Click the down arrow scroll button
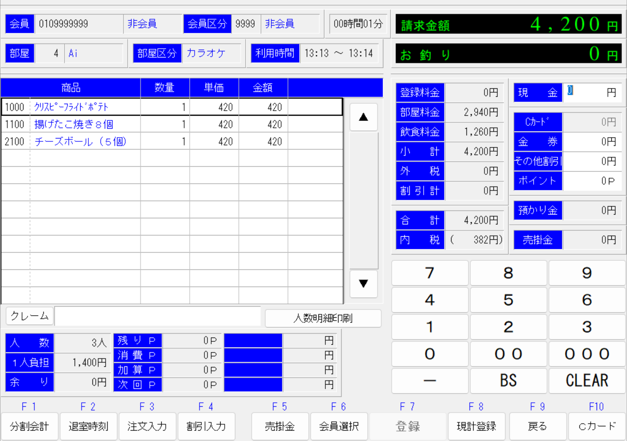 [x=364, y=284]
